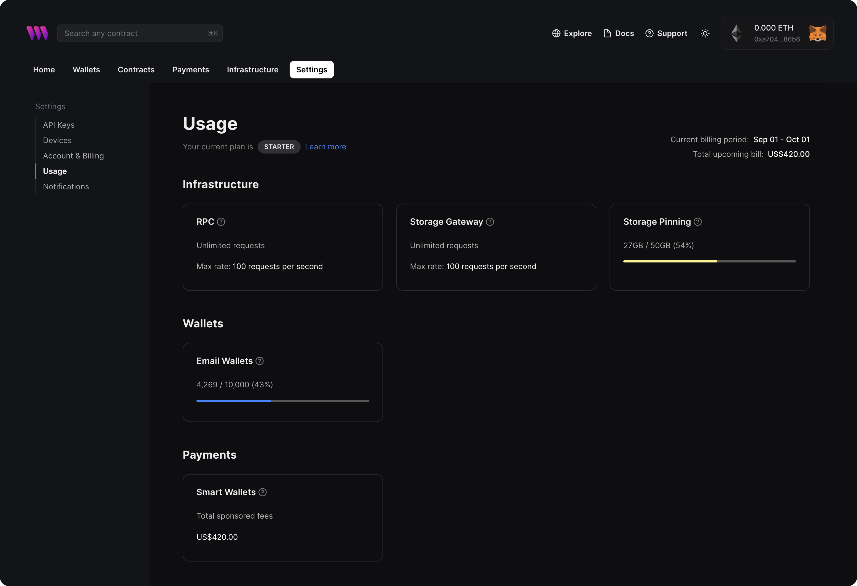Screen dimensions: 857x586
Task: Click the Storage Gateway help icon
Action: pyautogui.click(x=490, y=222)
